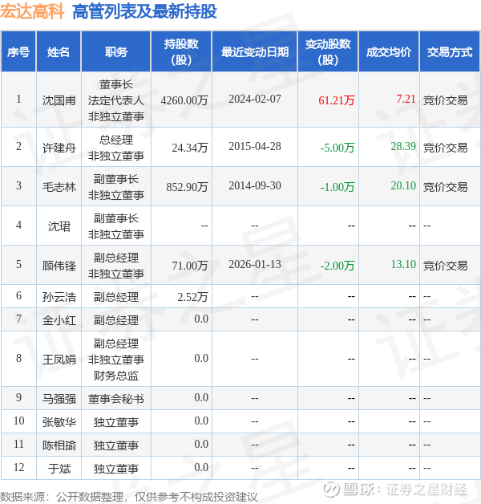Select the name 金小红
Image resolution: width=481 pixels, height=504 pixels.
[x=59, y=320]
